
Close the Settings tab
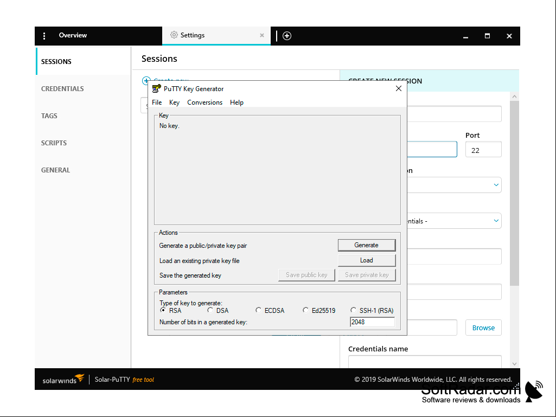pyautogui.click(x=261, y=35)
